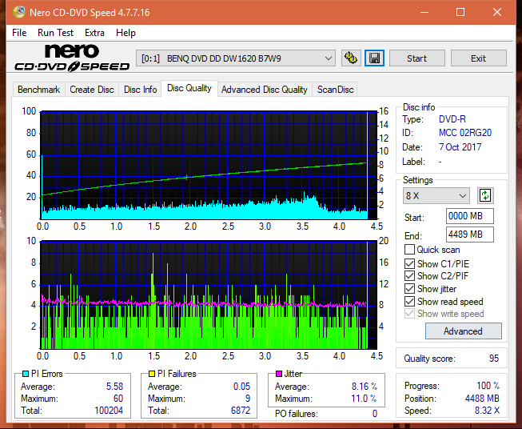Disable Show jitter checkbox

coord(409,289)
